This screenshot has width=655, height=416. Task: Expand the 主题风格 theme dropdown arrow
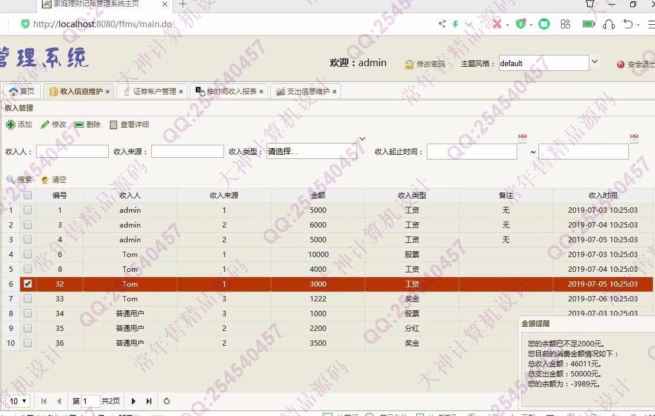pyautogui.click(x=595, y=62)
